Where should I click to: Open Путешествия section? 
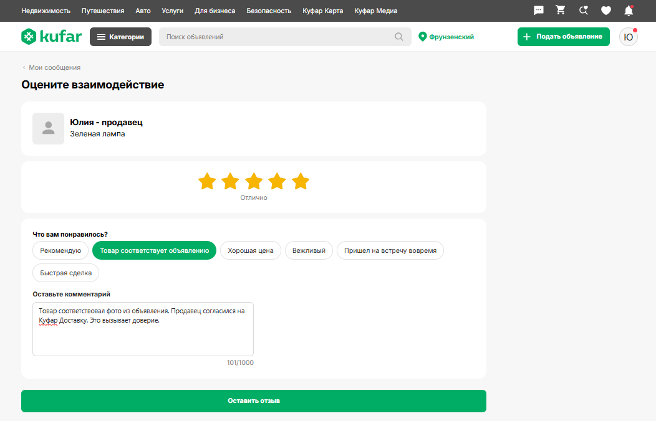[x=103, y=11]
